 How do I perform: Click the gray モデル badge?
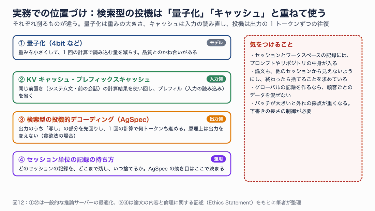(216, 43)
